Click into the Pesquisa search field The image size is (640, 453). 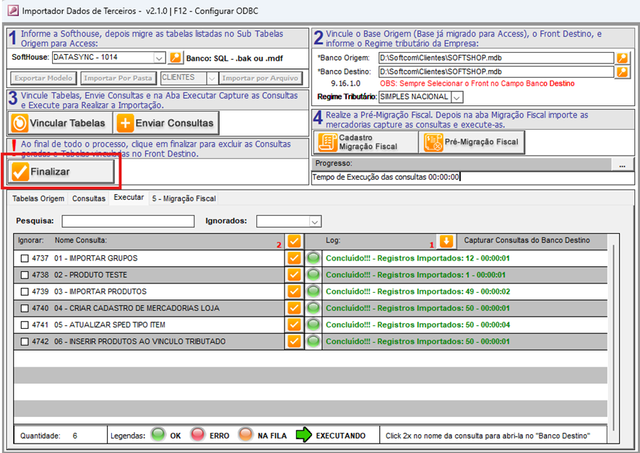[128, 221]
